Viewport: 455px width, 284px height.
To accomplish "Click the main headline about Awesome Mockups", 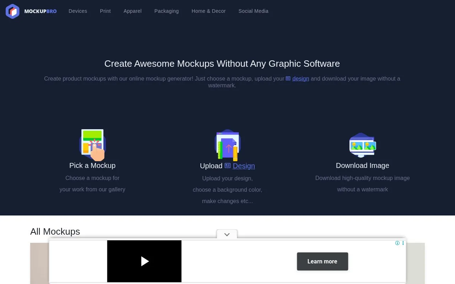I will (x=222, y=64).
